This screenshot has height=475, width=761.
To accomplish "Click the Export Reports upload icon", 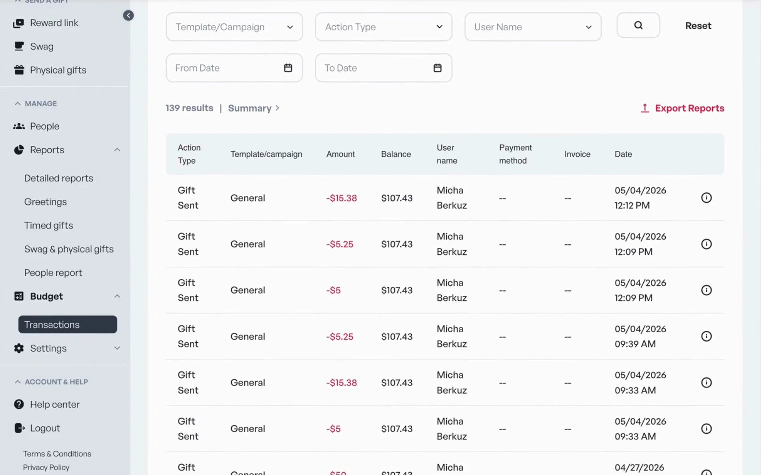I will (644, 108).
